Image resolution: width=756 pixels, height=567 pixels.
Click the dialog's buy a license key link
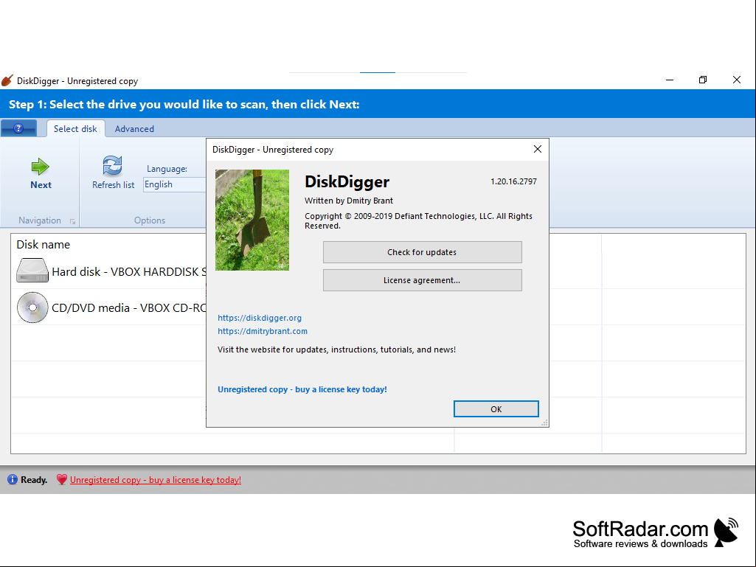pos(302,389)
